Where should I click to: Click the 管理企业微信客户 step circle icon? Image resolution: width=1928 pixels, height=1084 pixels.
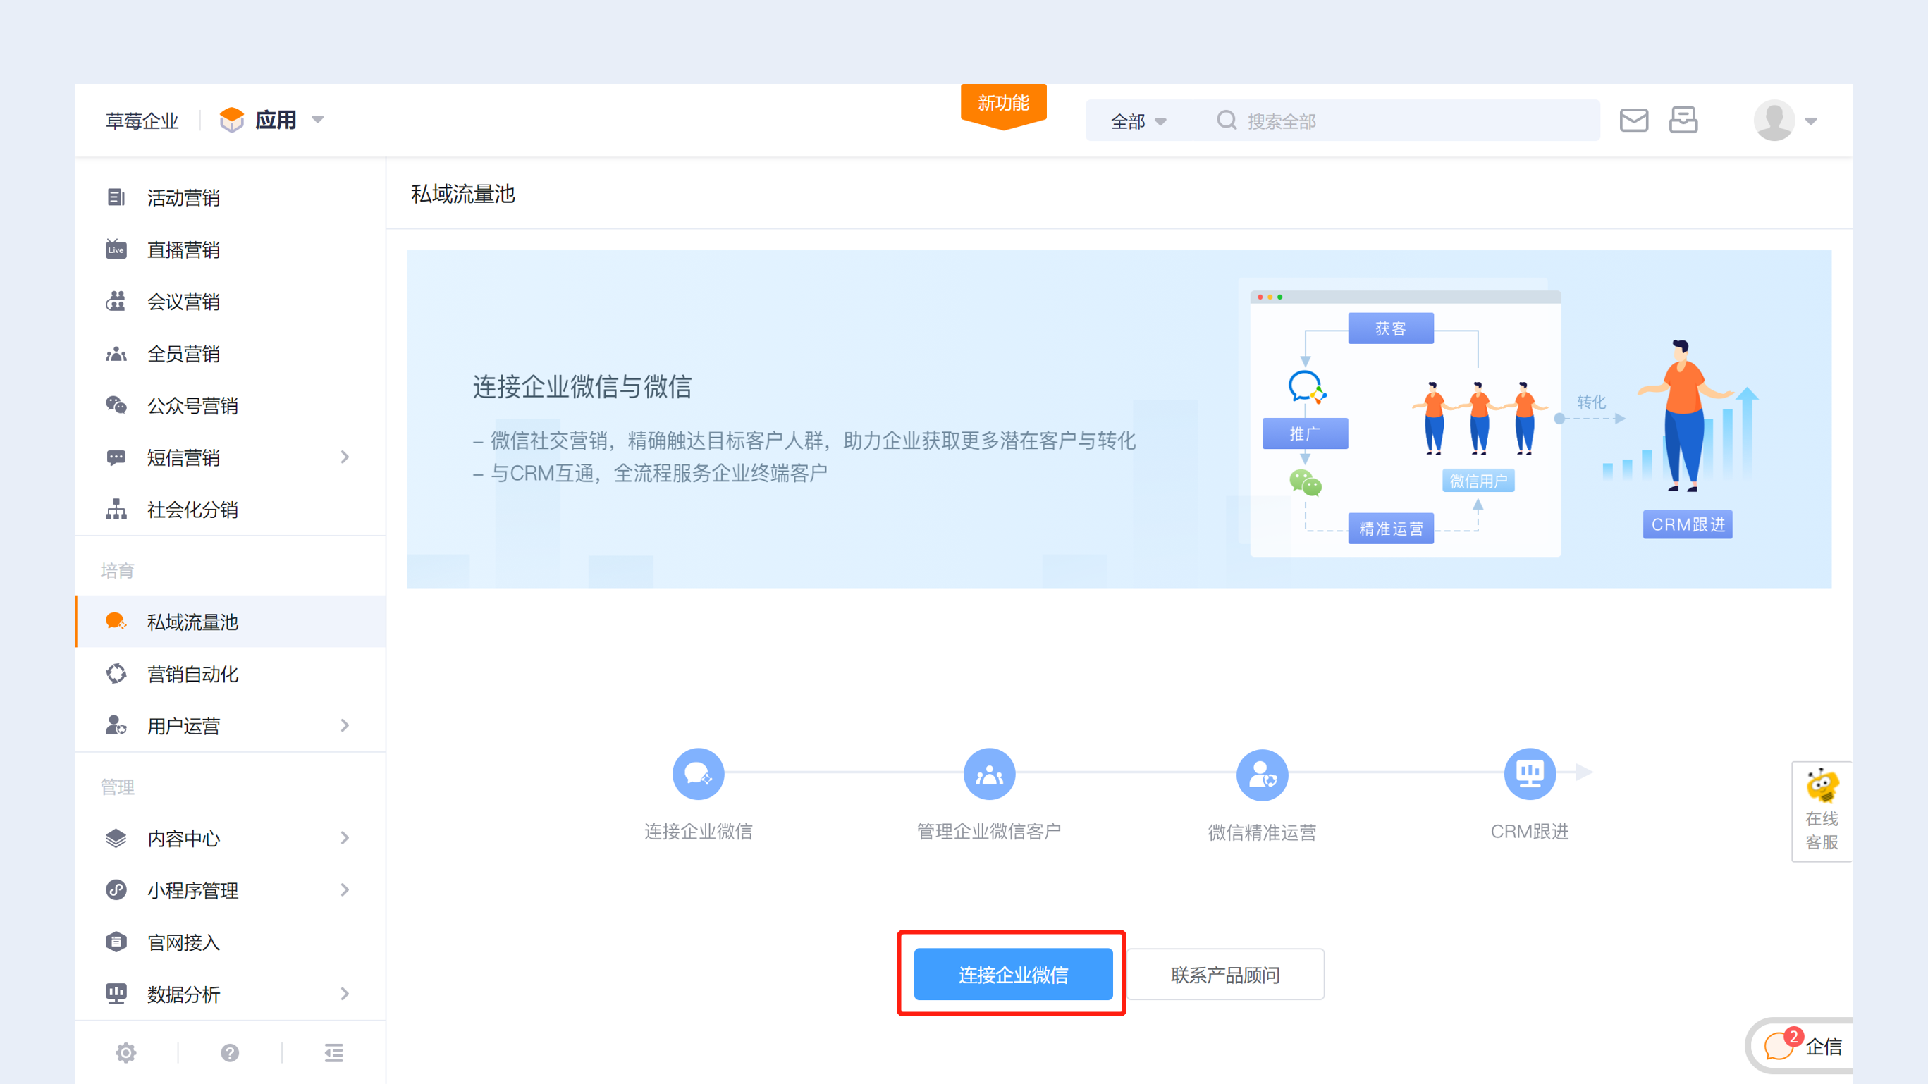[990, 775]
